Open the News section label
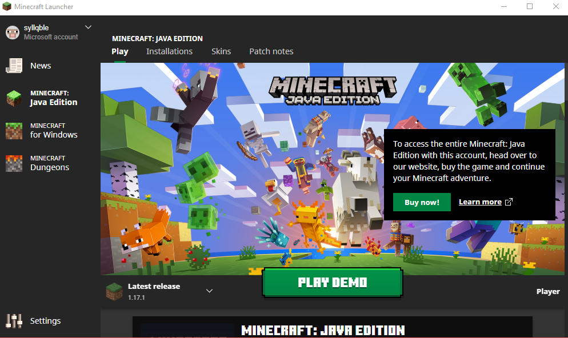 click(x=41, y=66)
